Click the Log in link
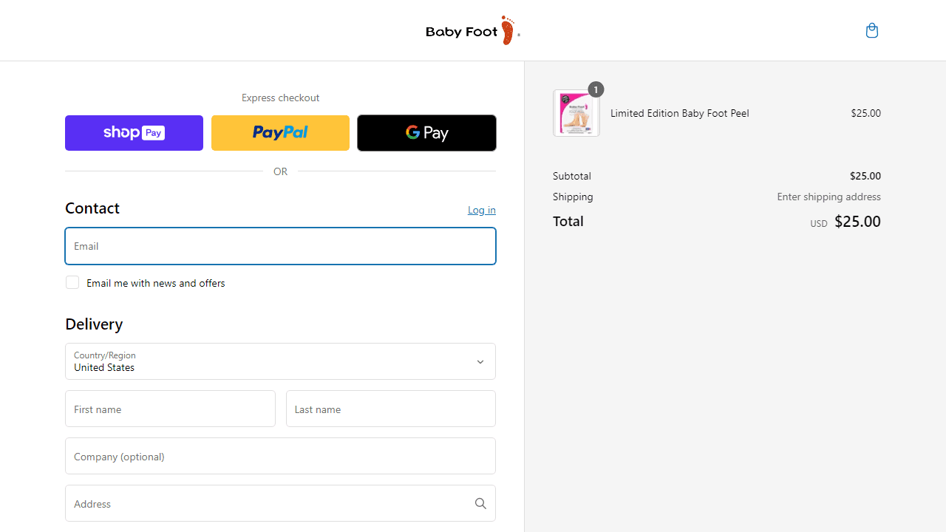This screenshot has width=946, height=532. (482, 210)
